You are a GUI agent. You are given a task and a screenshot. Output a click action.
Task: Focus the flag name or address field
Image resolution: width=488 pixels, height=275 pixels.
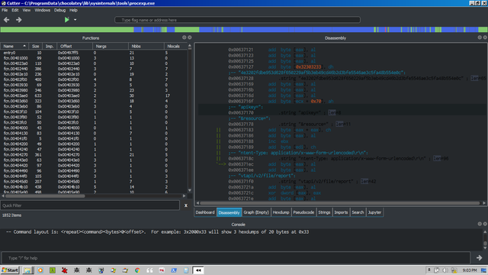coord(237,20)
